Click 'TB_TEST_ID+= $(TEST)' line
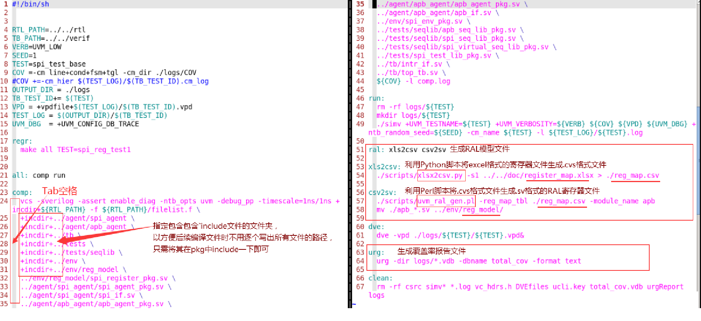 (53, 98)
